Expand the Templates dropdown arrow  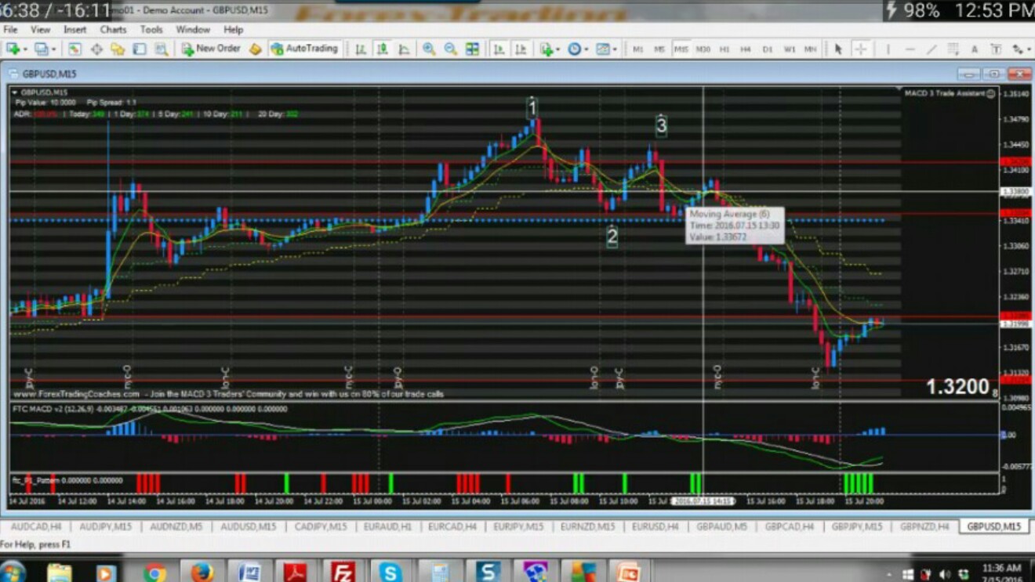(x=615, y=49)
